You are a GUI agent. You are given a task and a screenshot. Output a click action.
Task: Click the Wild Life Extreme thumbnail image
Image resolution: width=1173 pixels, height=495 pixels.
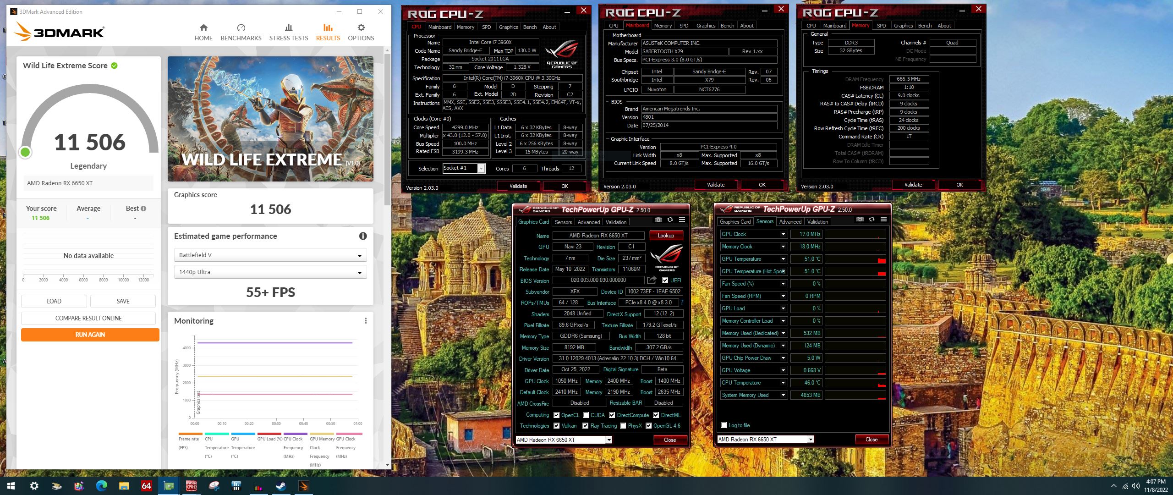(x=270, y=119)
